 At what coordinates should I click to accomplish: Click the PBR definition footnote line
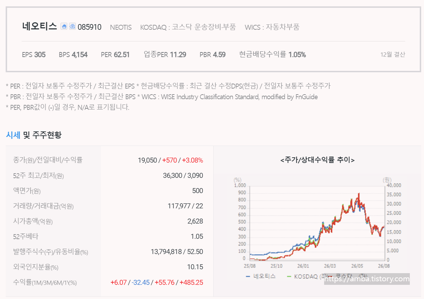(x=162, y=96)
